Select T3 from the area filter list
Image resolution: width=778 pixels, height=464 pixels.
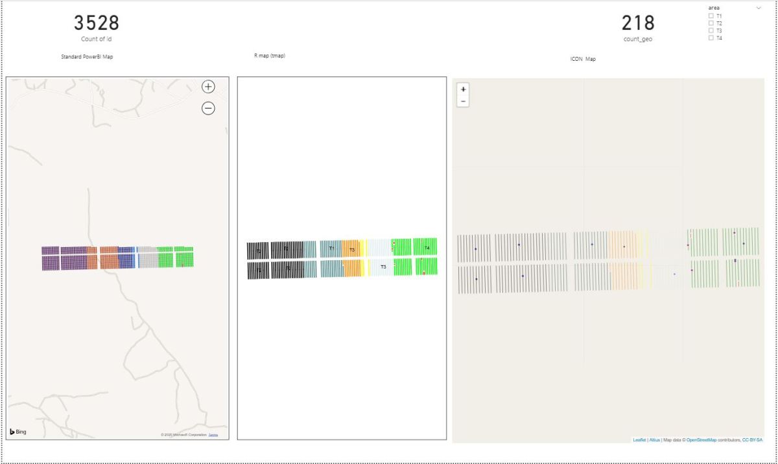pos(711,30)
